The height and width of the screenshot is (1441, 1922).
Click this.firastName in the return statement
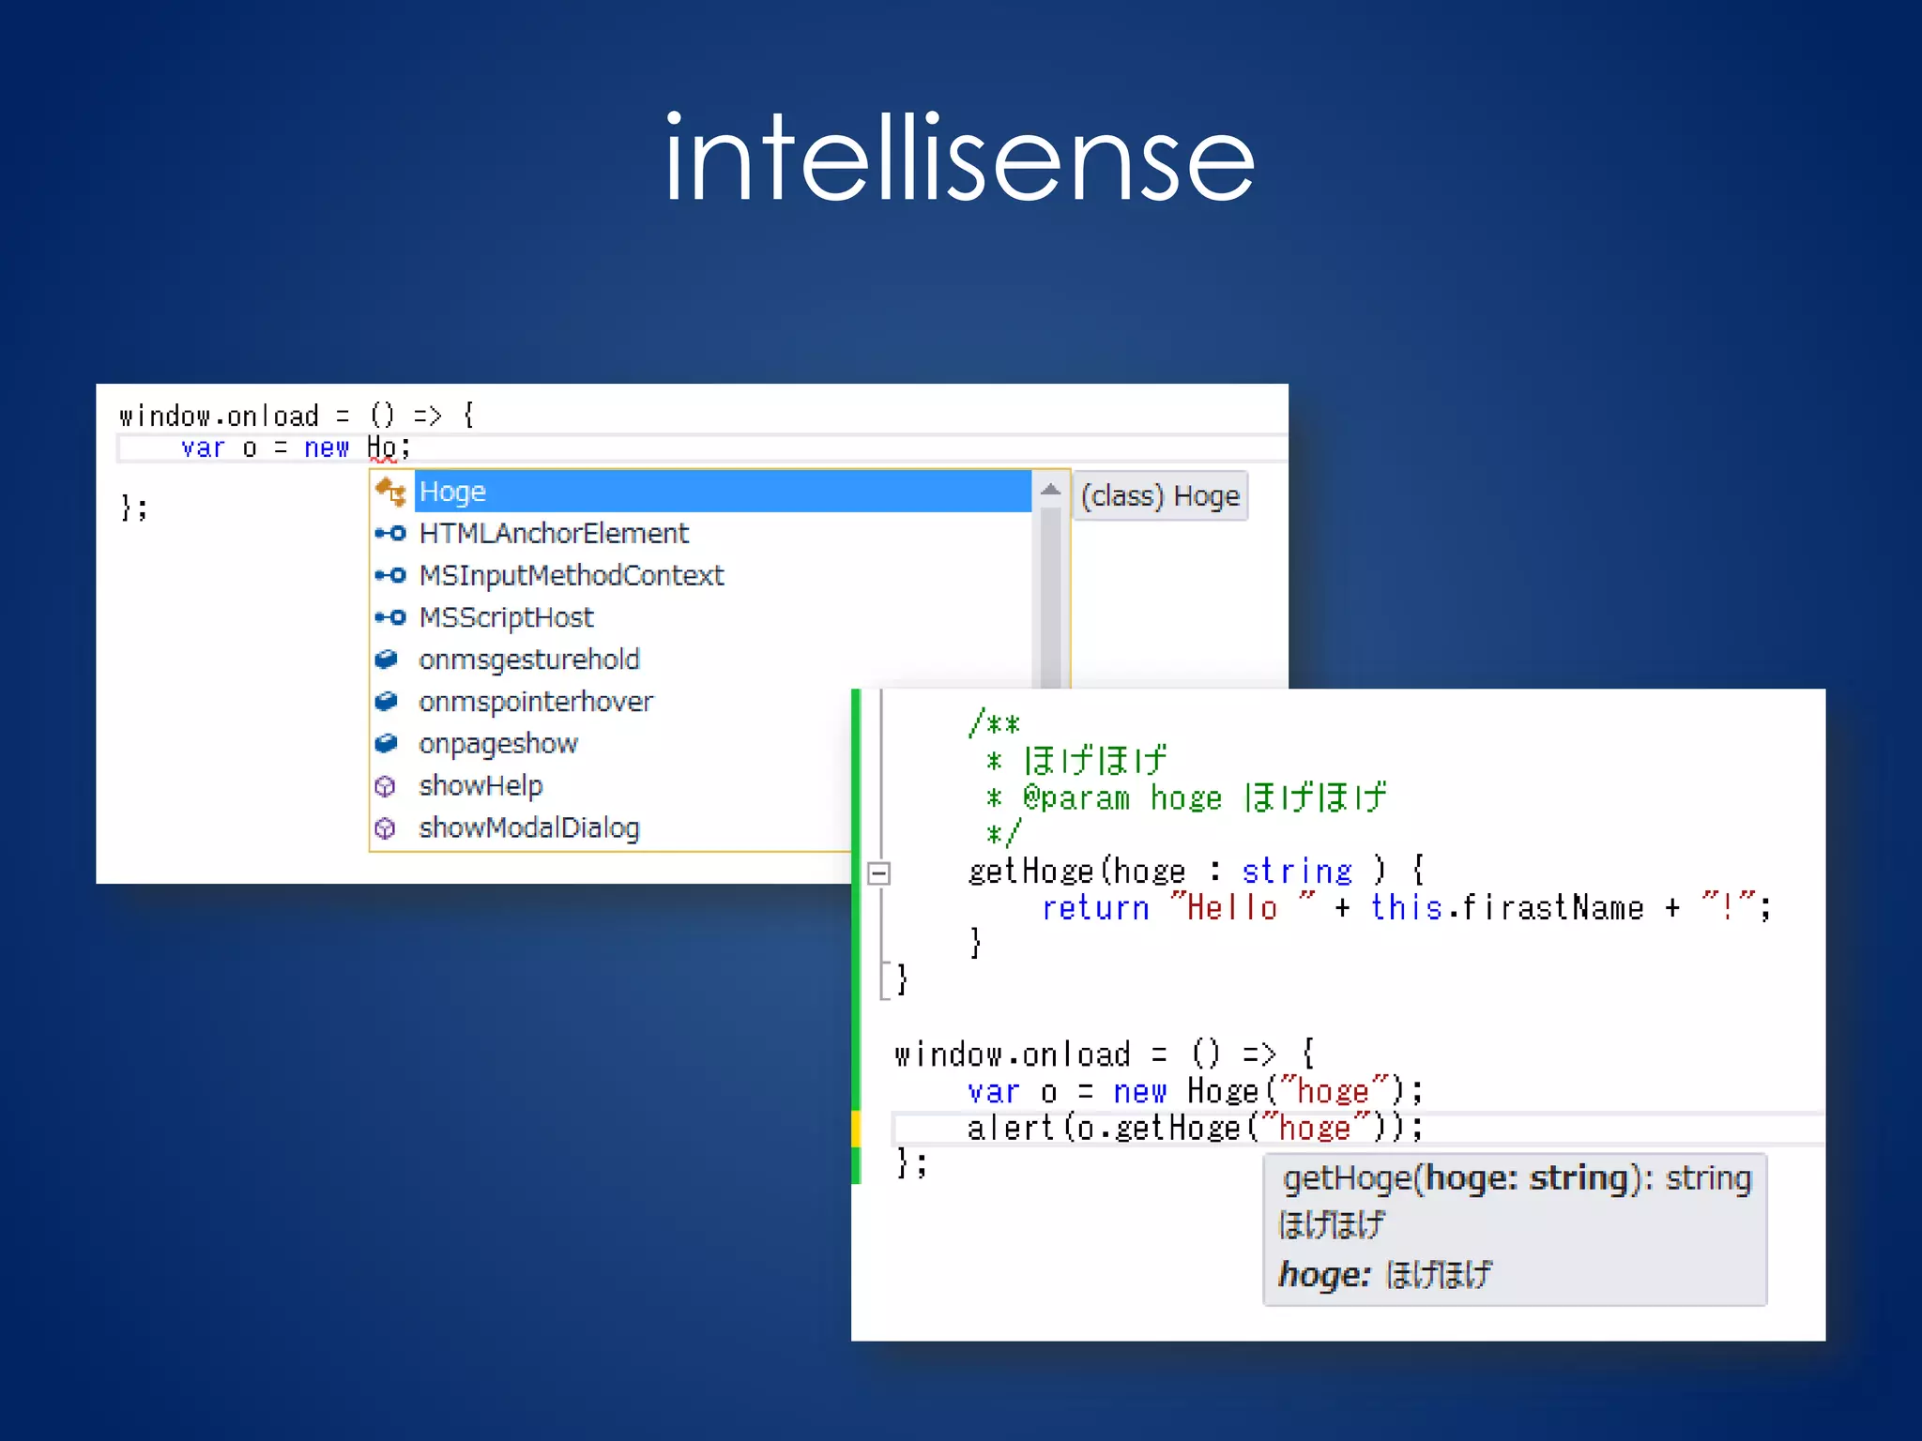1507,908
